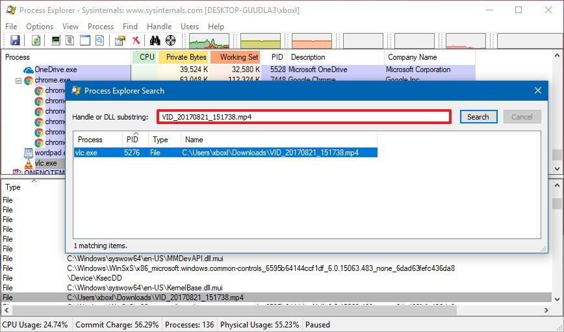This screenshot has width=564, height=332.
Task: Select the OneDrive.exe process
Action: click(56, 70)
